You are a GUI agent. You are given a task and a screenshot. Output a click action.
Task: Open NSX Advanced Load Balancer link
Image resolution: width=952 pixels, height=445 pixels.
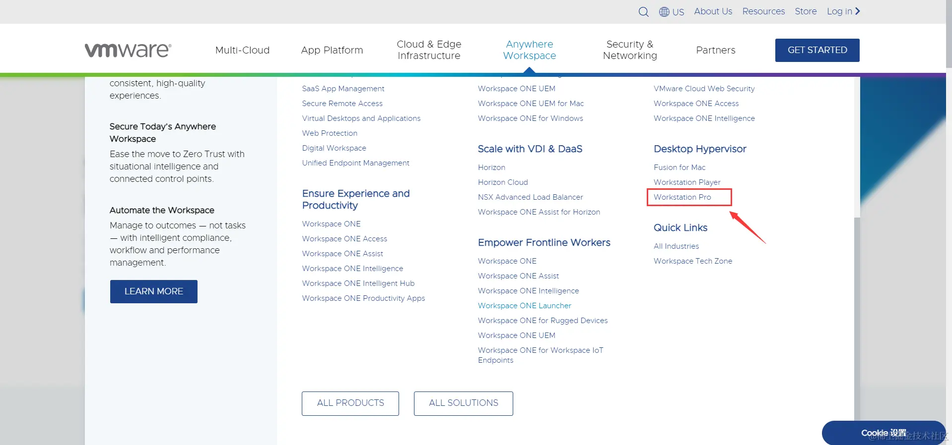coord(530,197)
